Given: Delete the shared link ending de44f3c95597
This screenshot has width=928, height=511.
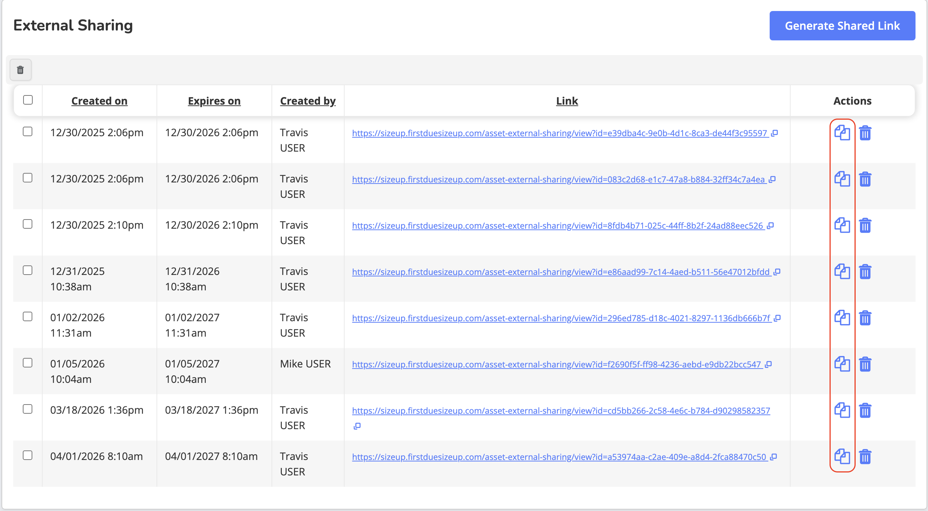Looking at the screenshot, I should [x=865, y=133].
